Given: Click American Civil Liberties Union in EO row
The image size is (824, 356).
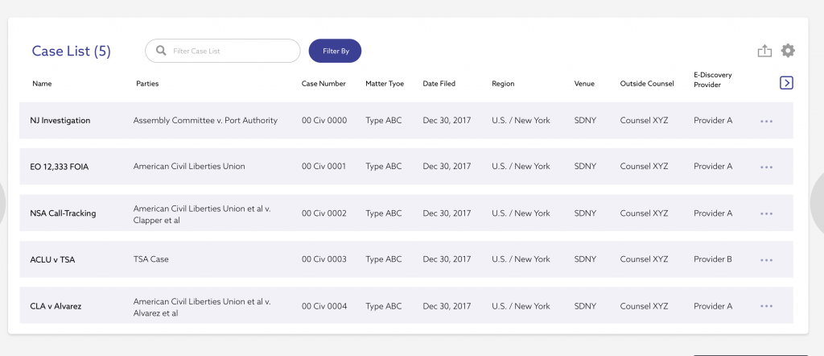Looking at the screenshot, I should 189,166.
